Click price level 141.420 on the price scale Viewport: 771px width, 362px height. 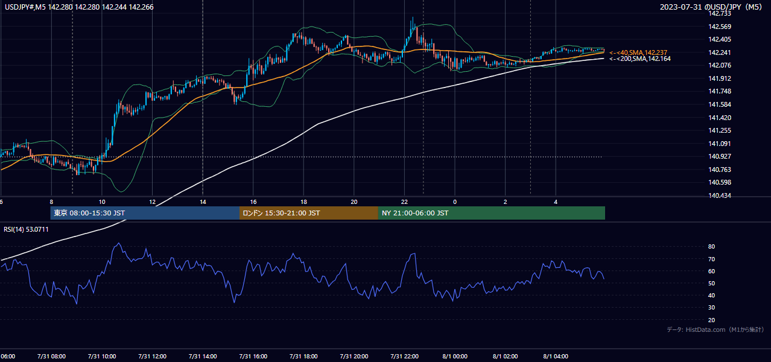pos(720,118)
